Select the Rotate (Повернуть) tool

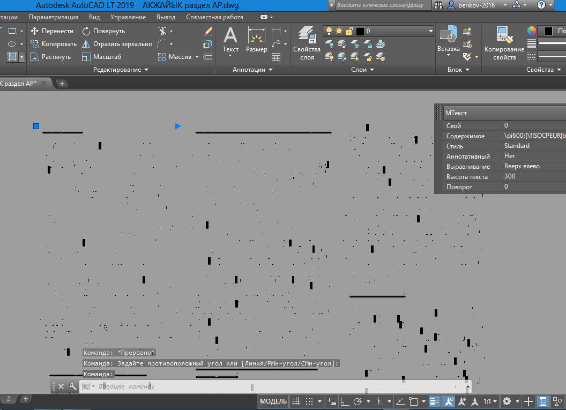click(103, 31)
